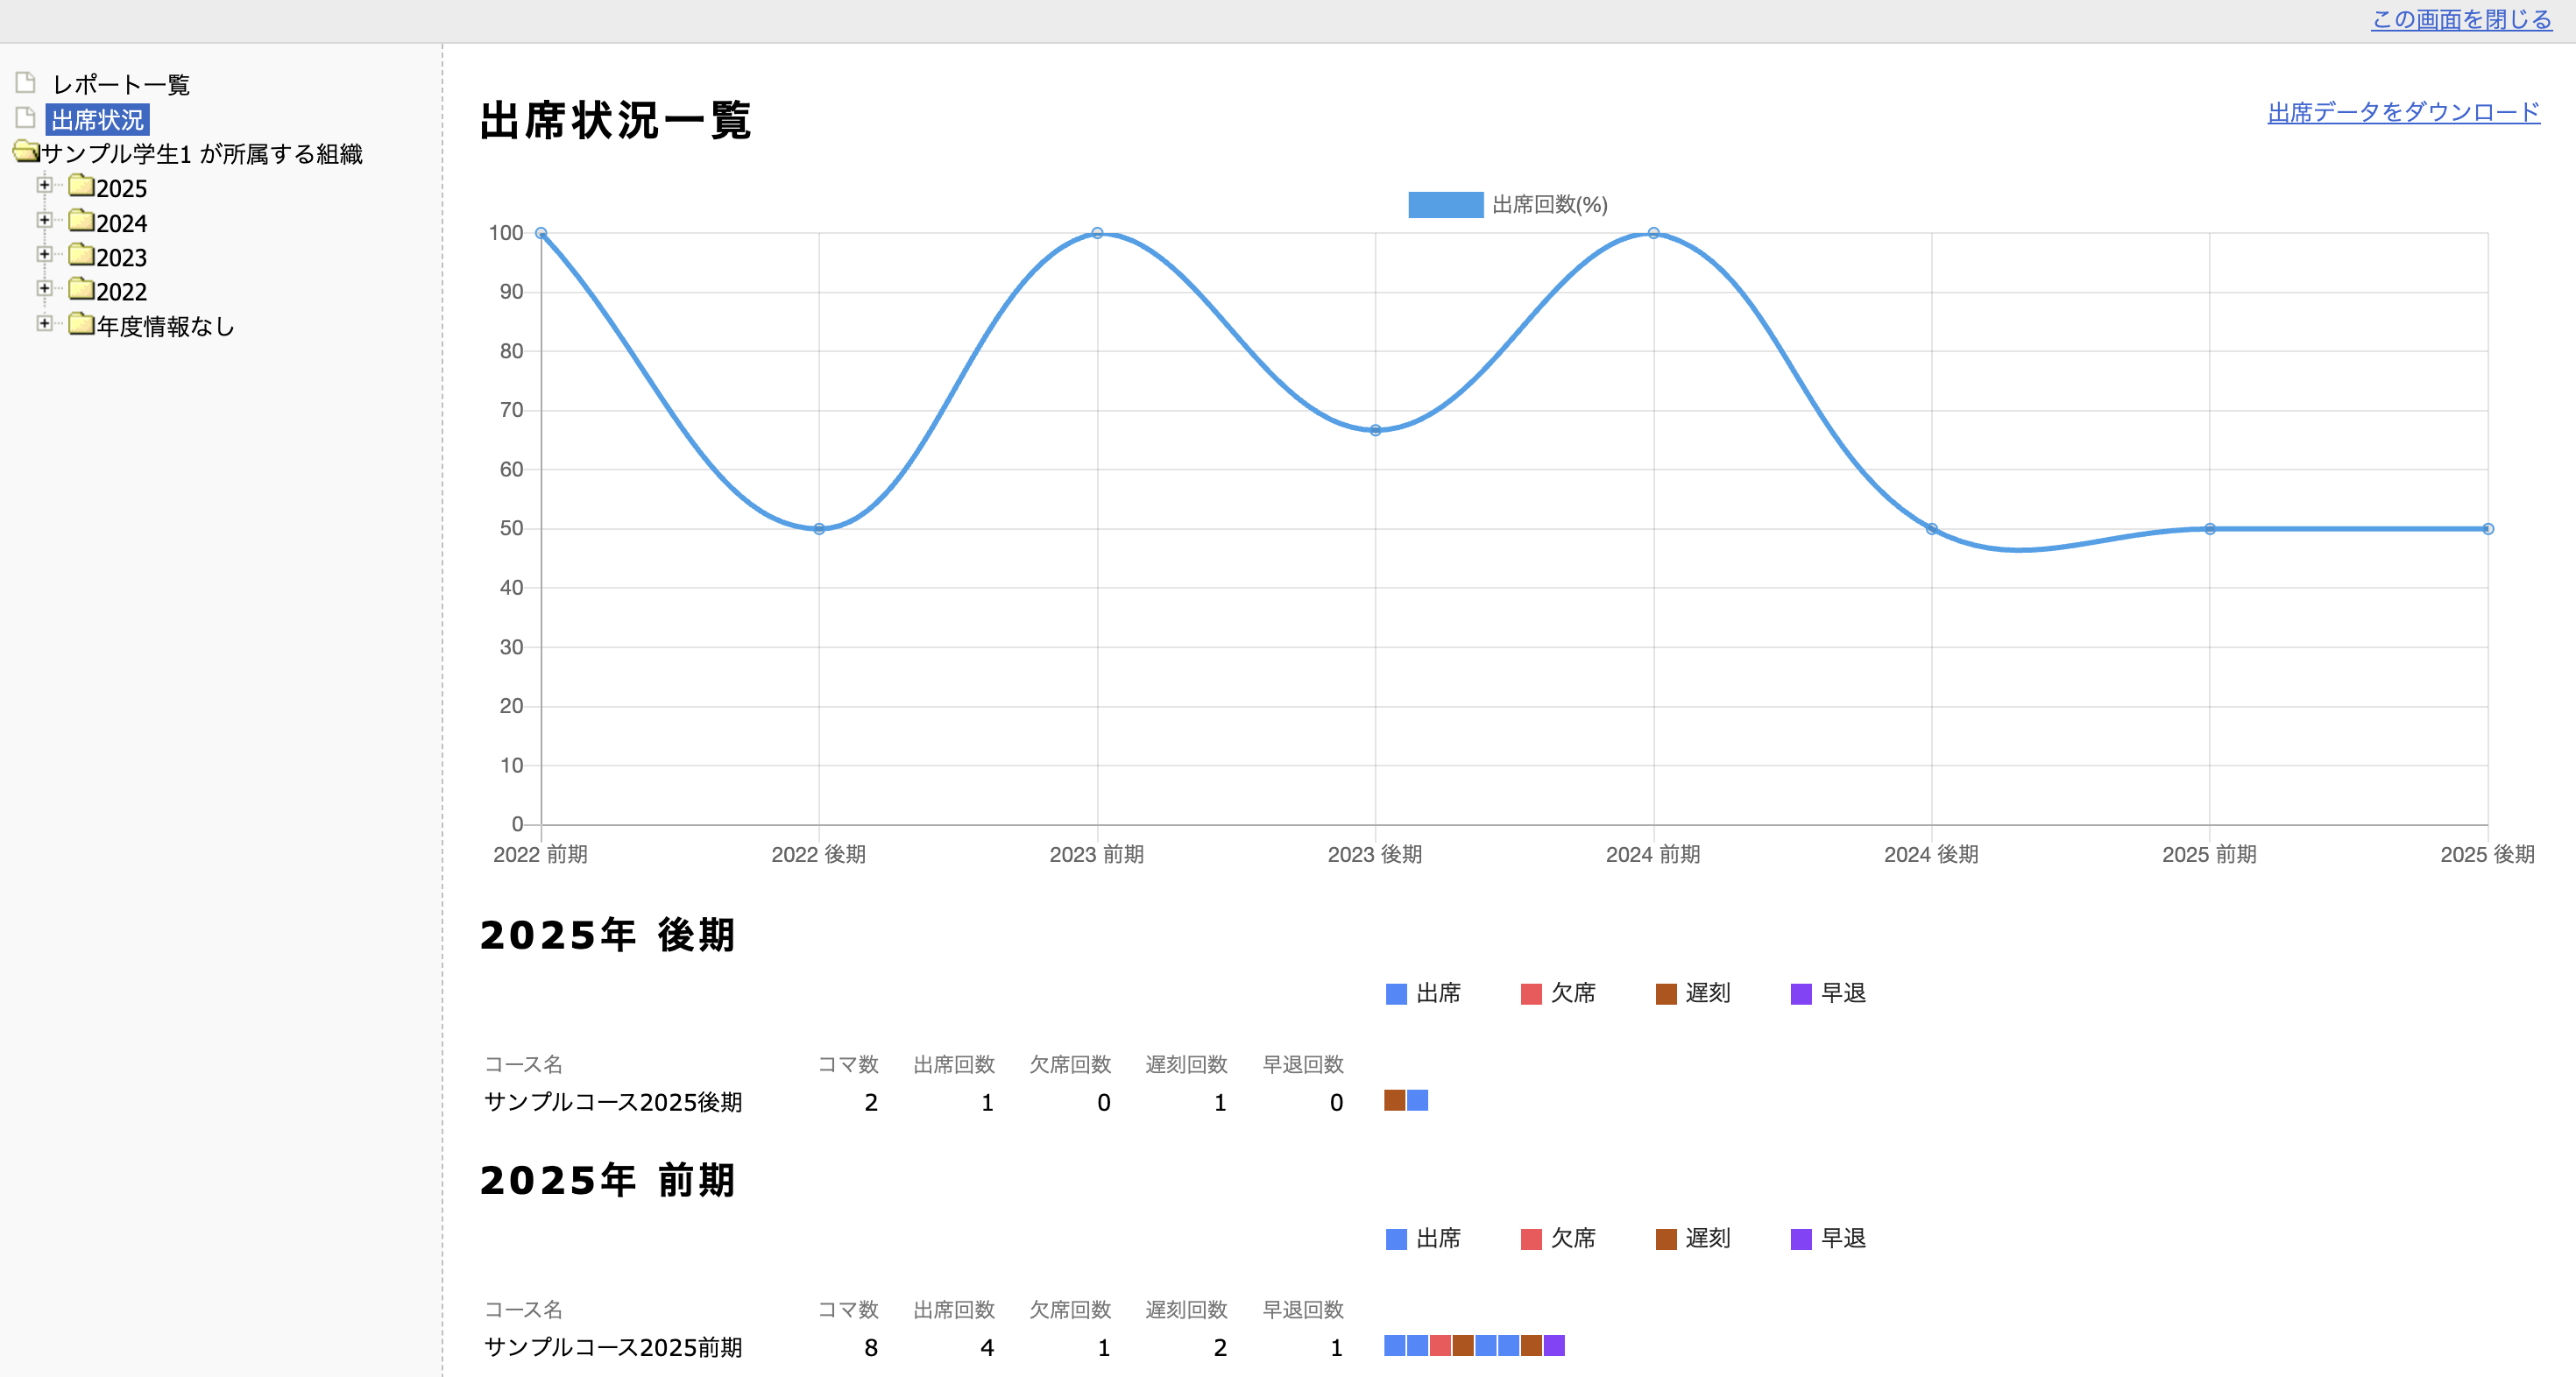Screen dimensions: 2576x1377
Task: Expand the 2022 tree node
Action: point(44,289)
